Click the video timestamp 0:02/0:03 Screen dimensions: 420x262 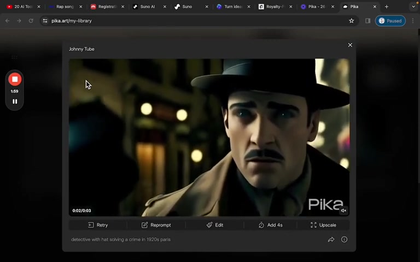click(x=81, y=211)
